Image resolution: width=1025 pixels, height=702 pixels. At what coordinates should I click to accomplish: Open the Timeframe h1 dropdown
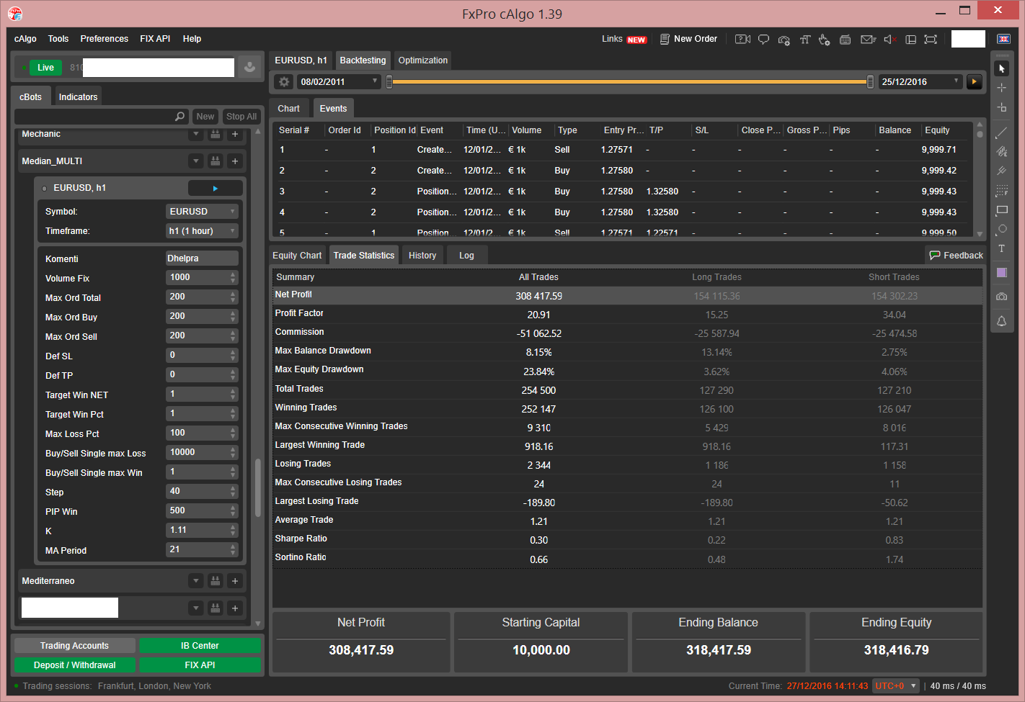(x=202, y=231)
